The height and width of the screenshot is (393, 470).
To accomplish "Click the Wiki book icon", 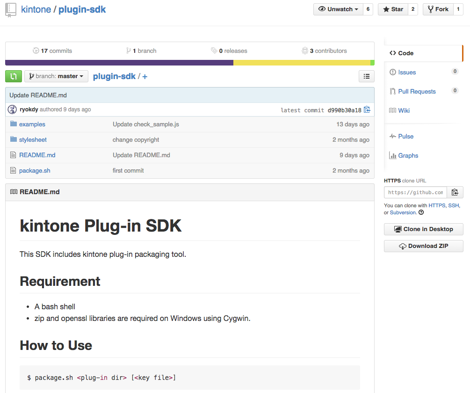I will (393, 110).
